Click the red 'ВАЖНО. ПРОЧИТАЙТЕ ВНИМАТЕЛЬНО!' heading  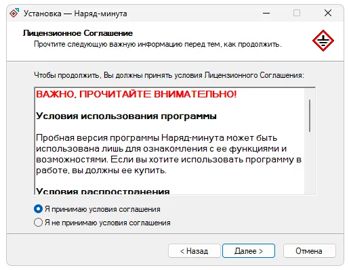136,94
